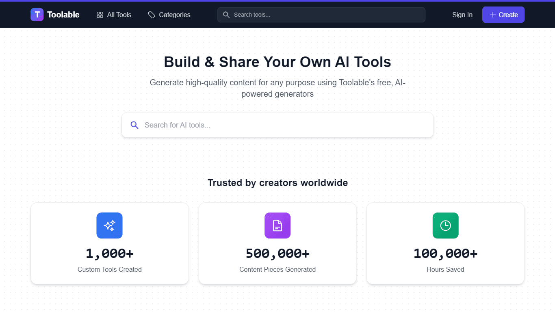
Task: Click the plus icon in Create button
Action: [493, 15]
